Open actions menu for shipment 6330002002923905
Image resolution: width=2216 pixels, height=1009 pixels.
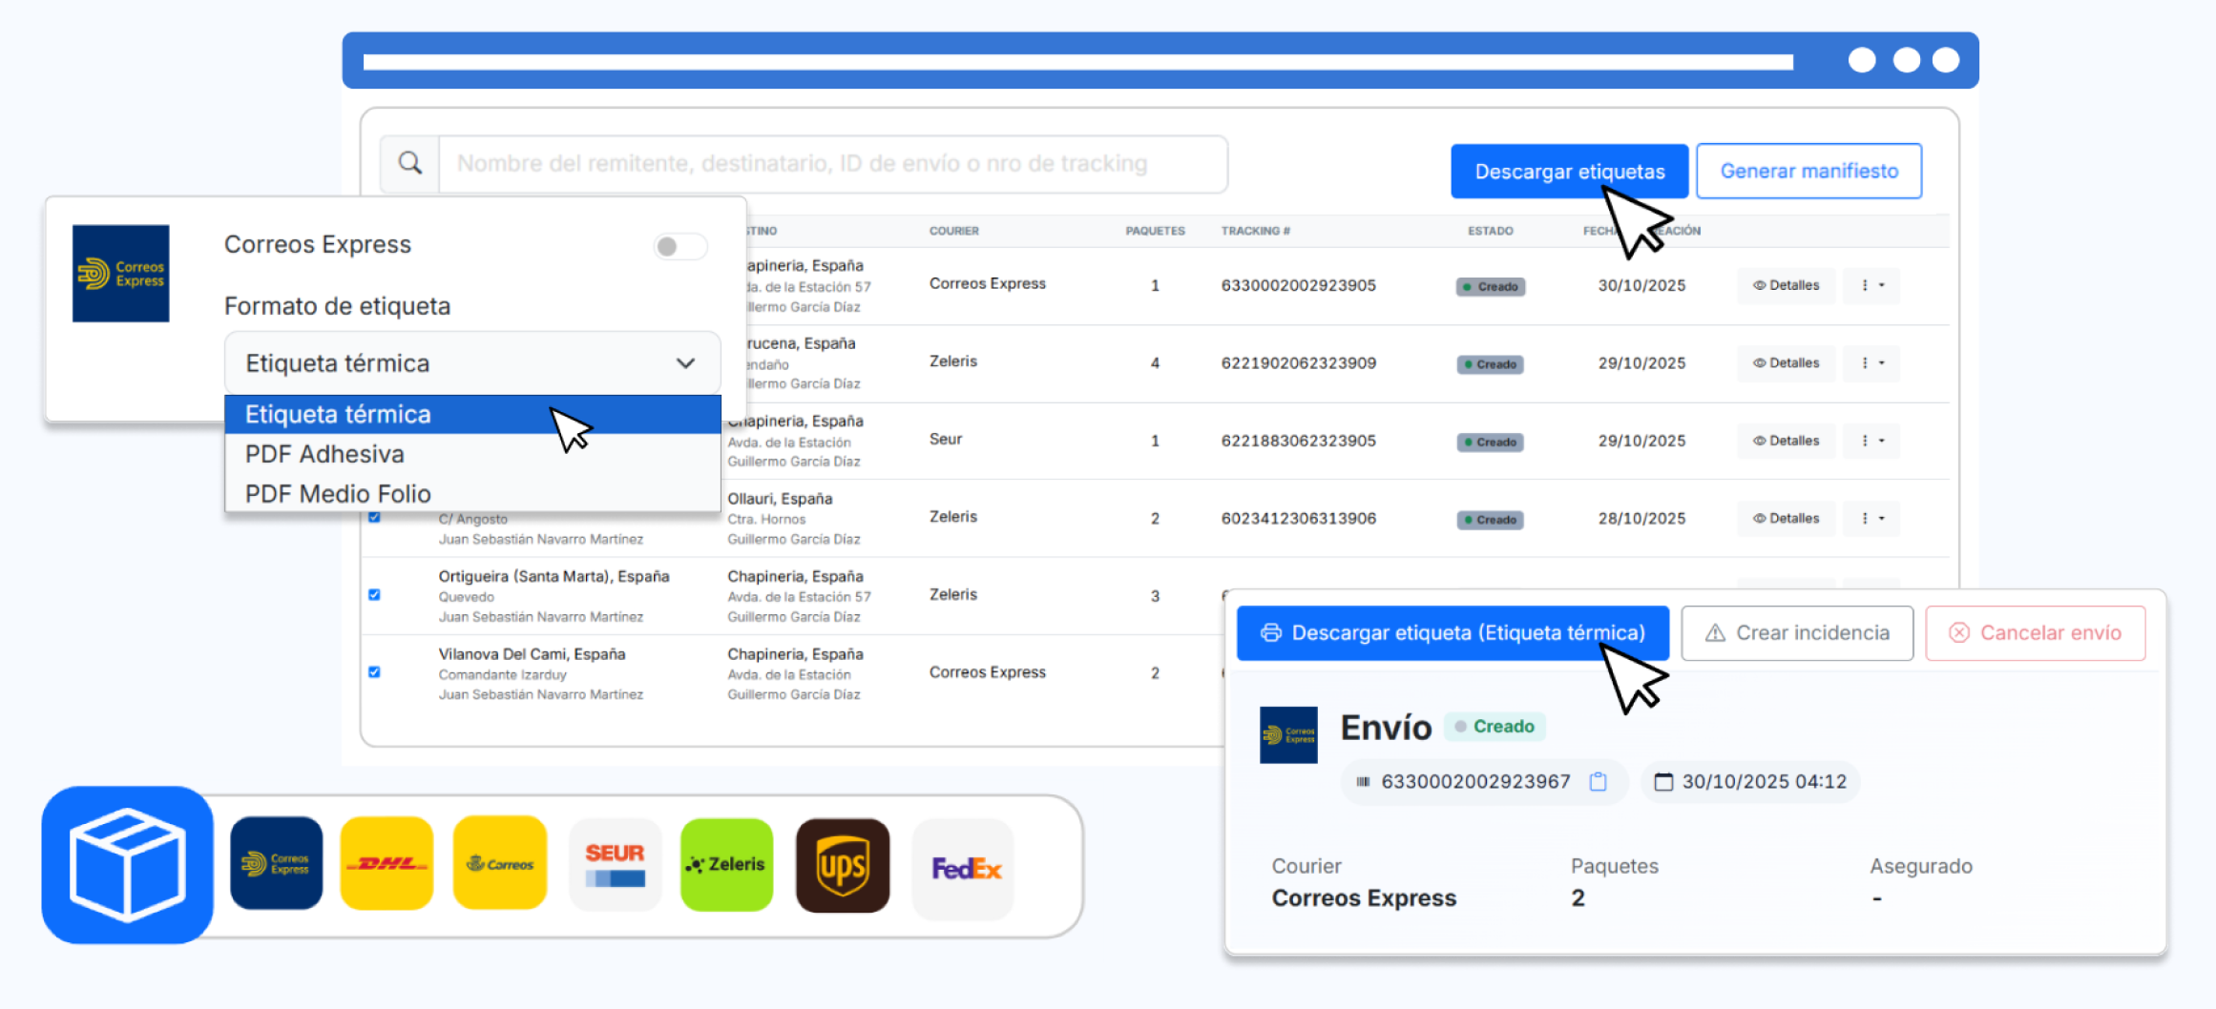tap(1871, 285)
